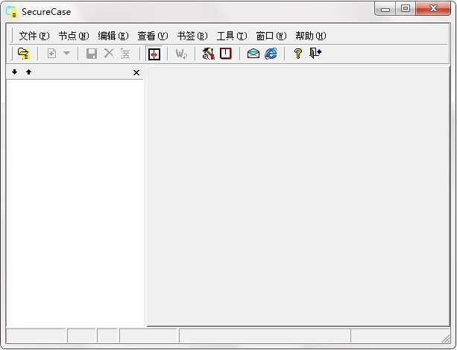Expand the new node dropdown arrow

click(x=67, y=54)
